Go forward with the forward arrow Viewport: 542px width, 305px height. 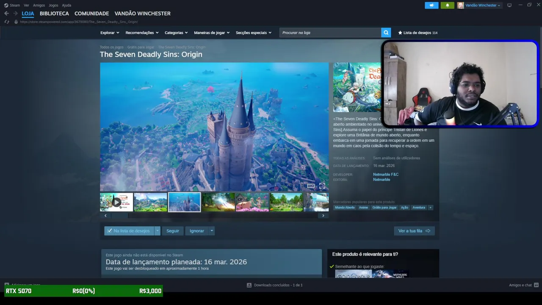(x=15, y=14)
